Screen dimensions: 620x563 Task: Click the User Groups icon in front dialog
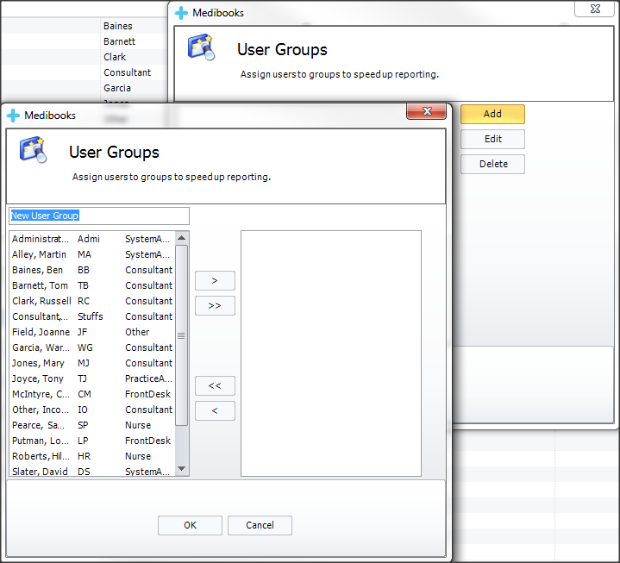(x=33, y=149)
